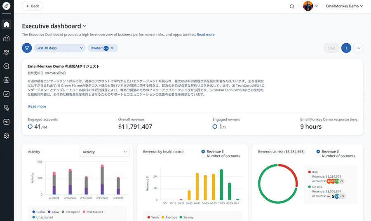Toggle Grow legend in Activity chart
Image resolution: width=371 pixels, height=221 pixels.
pyautogui.click(x=54, y=212)
